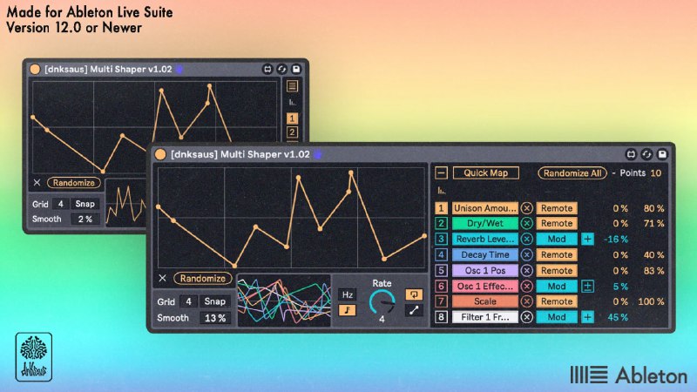697x392 pixels.
Task: Unmap Scale with its X icon
Action: click(x=527, y=301)
